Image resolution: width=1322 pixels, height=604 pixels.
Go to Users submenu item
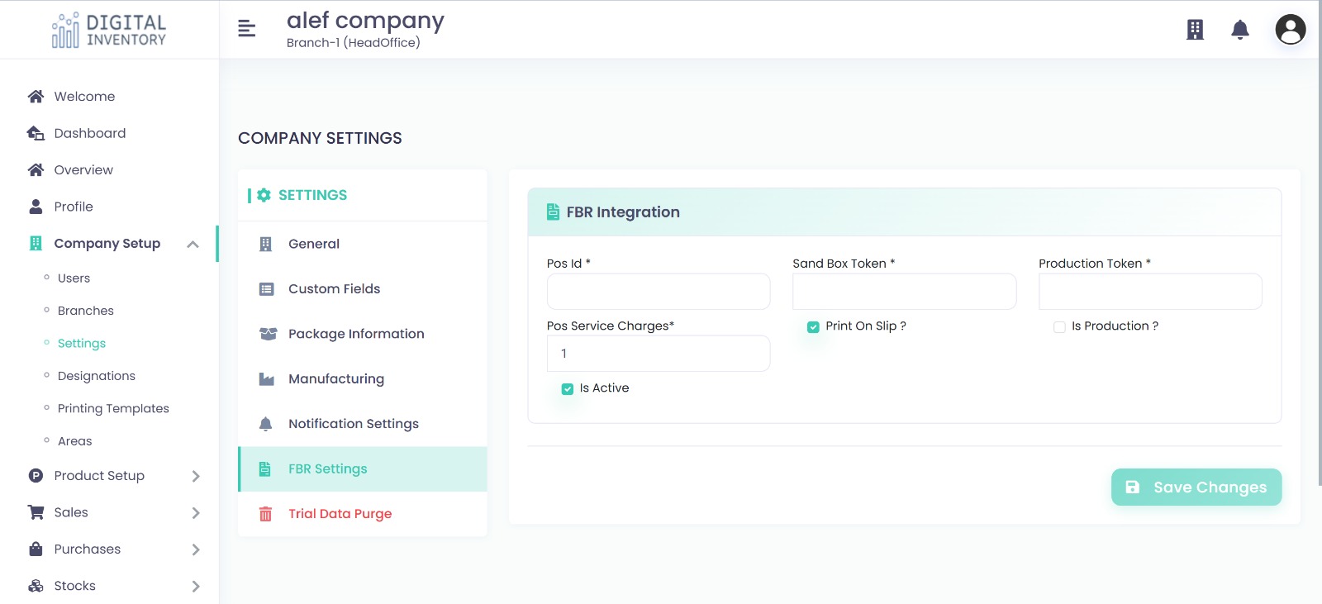pos(74,278)
